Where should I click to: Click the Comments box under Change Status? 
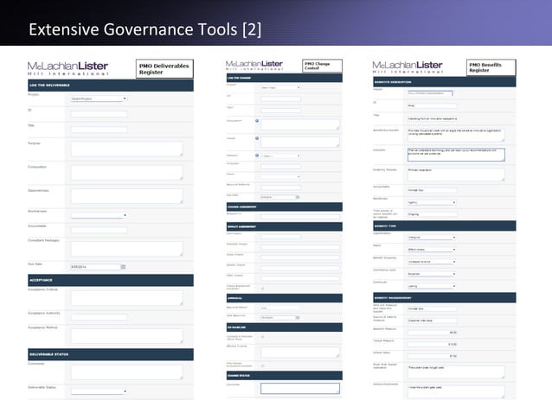[300, 389]
